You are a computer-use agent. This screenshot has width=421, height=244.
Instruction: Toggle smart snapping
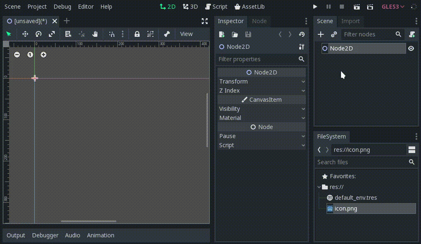111,34
